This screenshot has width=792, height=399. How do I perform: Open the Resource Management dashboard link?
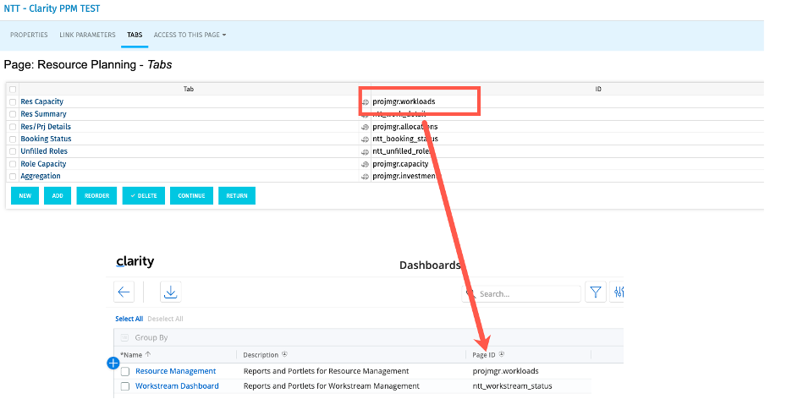pyautogui.click(x=176, y=371)
